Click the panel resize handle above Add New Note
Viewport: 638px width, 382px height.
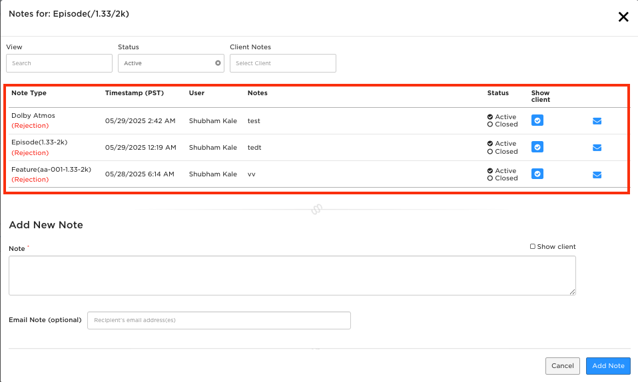(316, 209)
